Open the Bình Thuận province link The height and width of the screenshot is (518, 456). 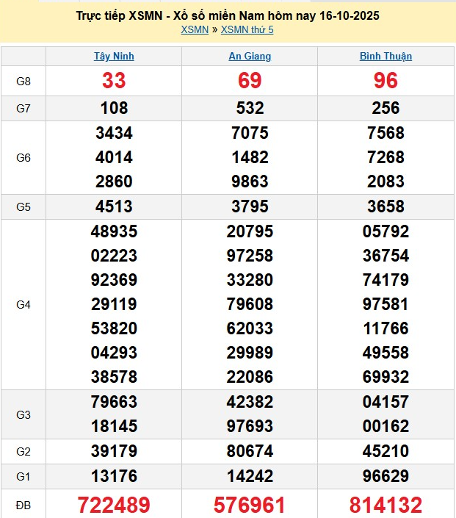[386, 57]
